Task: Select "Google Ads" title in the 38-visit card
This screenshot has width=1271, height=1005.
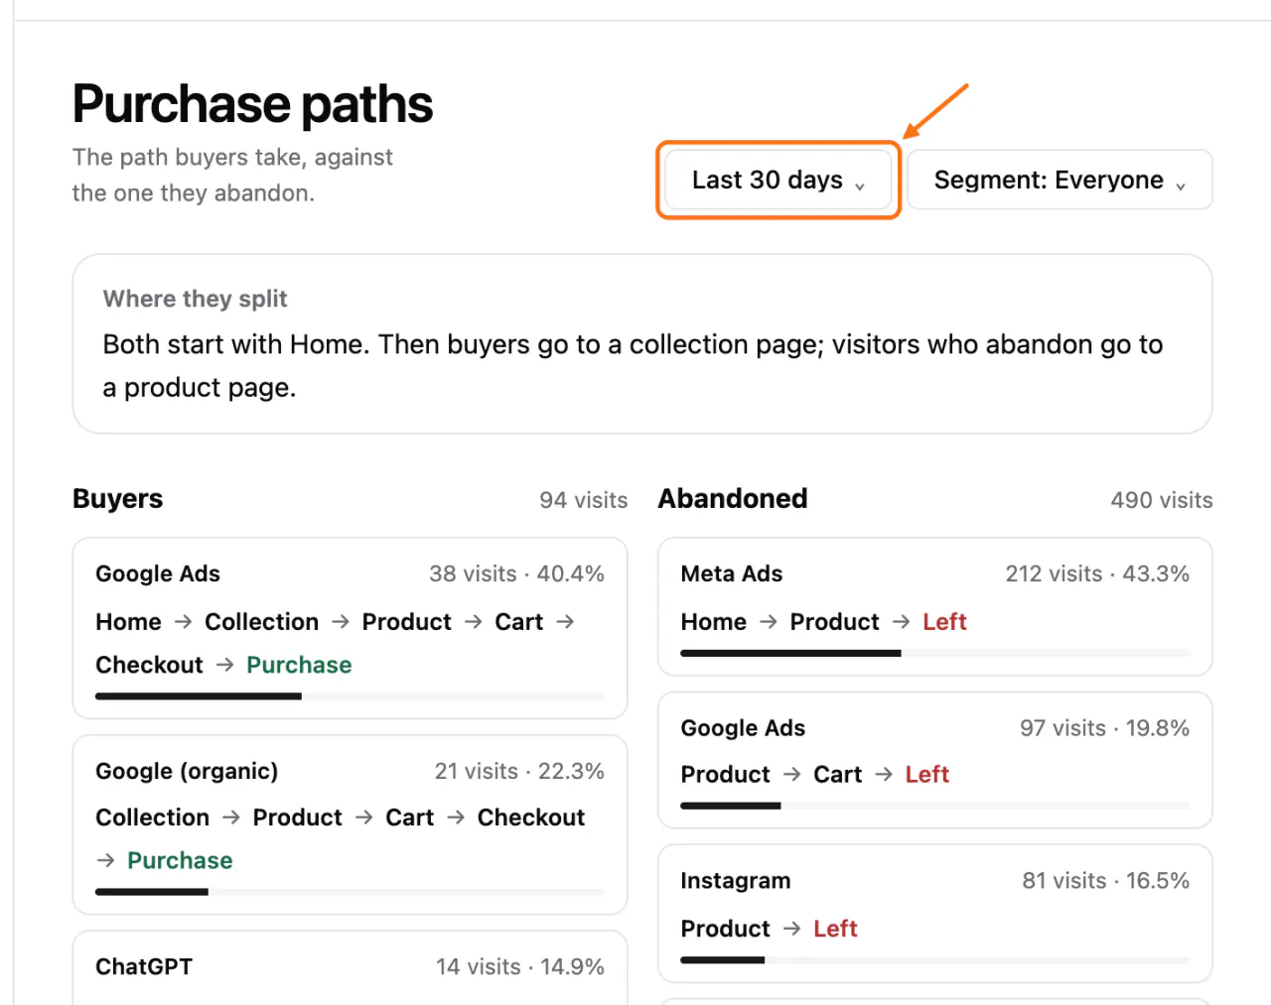Action: [158, 573]
